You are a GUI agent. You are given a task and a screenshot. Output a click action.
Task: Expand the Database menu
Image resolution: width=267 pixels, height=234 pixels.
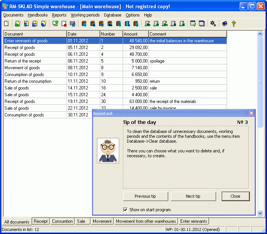[x=113, y=15]
